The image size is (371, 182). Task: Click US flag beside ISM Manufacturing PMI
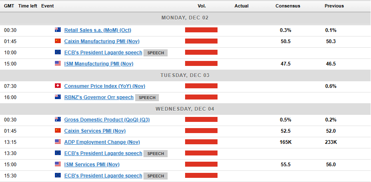[57, 64]
